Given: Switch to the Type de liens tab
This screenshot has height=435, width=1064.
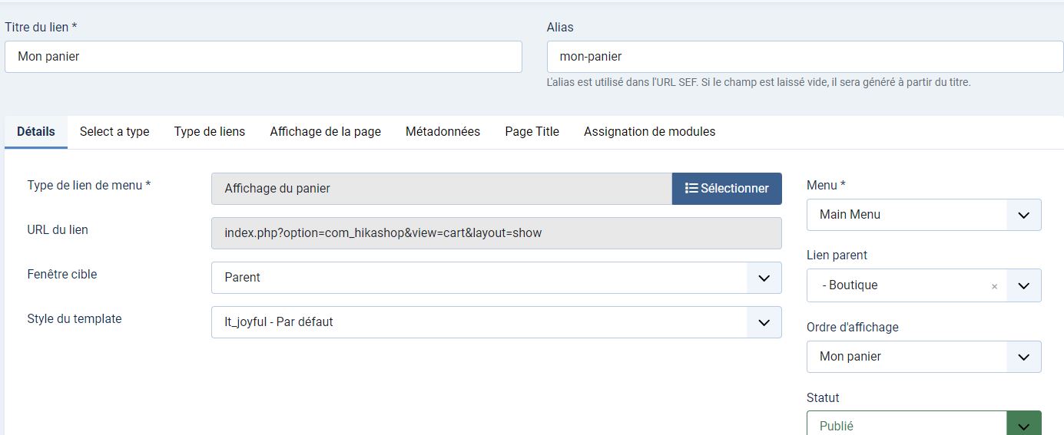Looking at the screenshot, I should tap(210, 132).
